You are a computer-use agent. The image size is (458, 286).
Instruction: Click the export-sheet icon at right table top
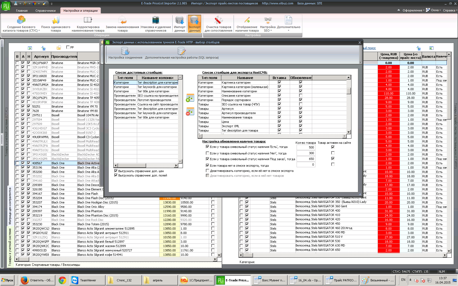pos(431,48)
